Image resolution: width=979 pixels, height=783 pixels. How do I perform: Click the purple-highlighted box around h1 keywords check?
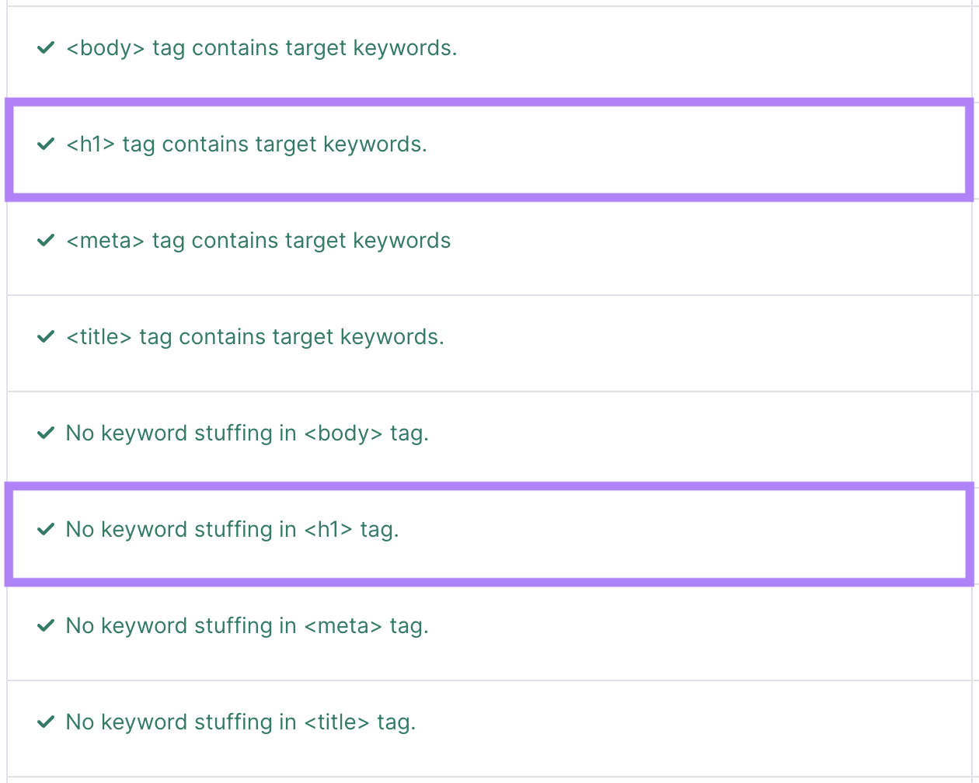[699, 149]
